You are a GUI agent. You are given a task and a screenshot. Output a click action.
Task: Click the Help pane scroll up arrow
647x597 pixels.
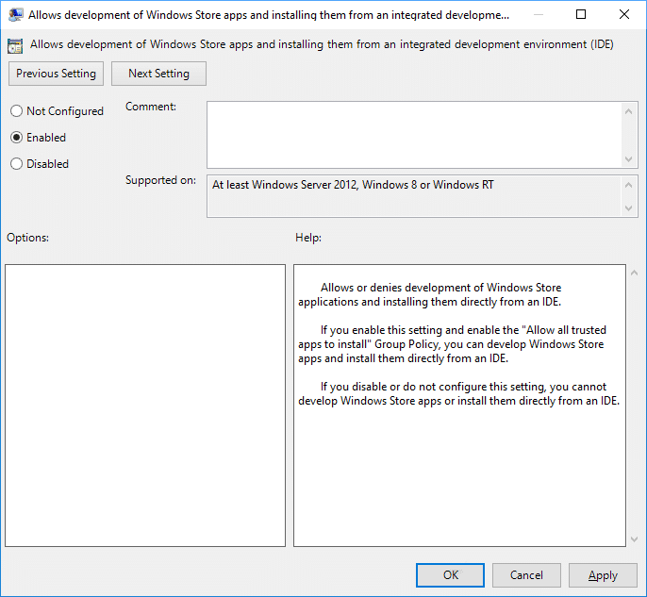coord(633,274)
